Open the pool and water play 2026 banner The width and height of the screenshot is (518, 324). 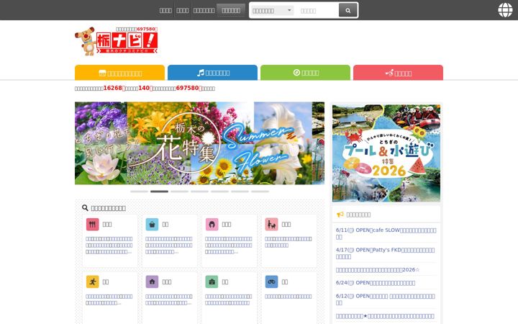[x=386, y=153]
